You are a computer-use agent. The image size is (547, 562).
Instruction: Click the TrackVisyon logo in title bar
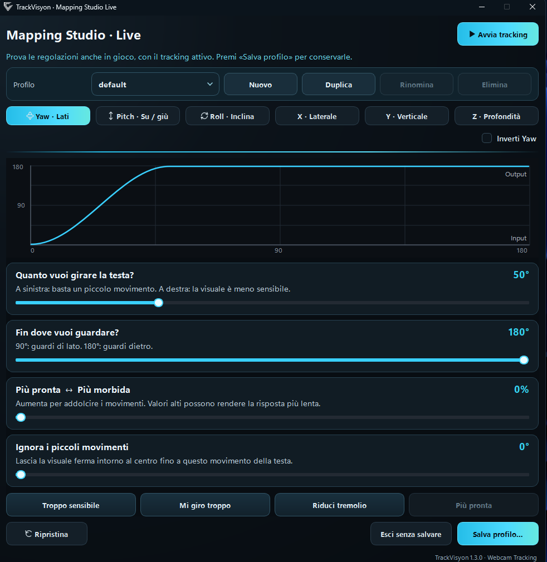(x=8, y=7)
